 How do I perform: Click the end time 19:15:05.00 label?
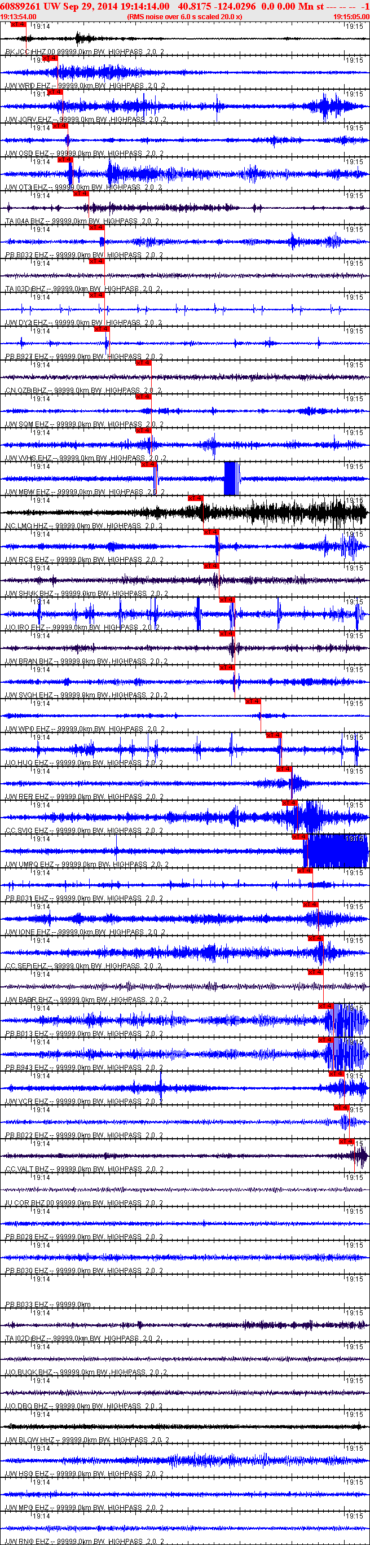pos(351,17)
